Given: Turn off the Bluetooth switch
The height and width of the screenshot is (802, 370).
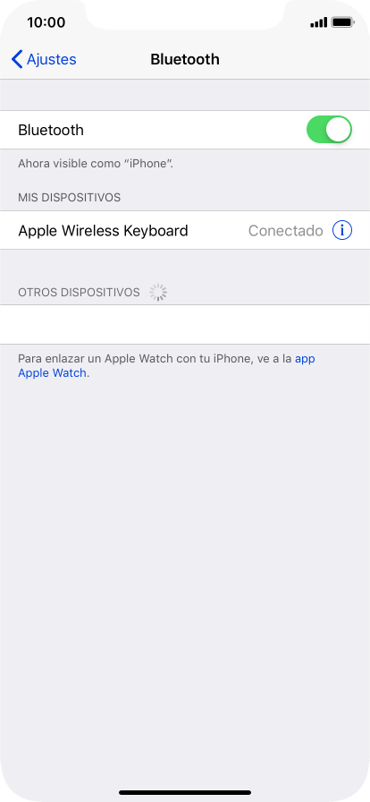Looking at the screenshot, I should [329, 130].
